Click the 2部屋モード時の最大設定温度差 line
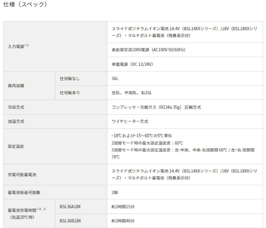The image size is (266, 228). [147, 143]
